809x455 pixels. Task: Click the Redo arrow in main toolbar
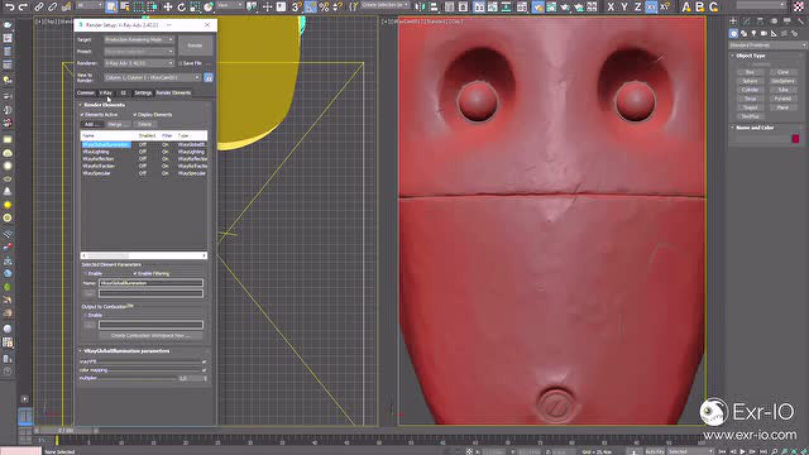[23, 7]
